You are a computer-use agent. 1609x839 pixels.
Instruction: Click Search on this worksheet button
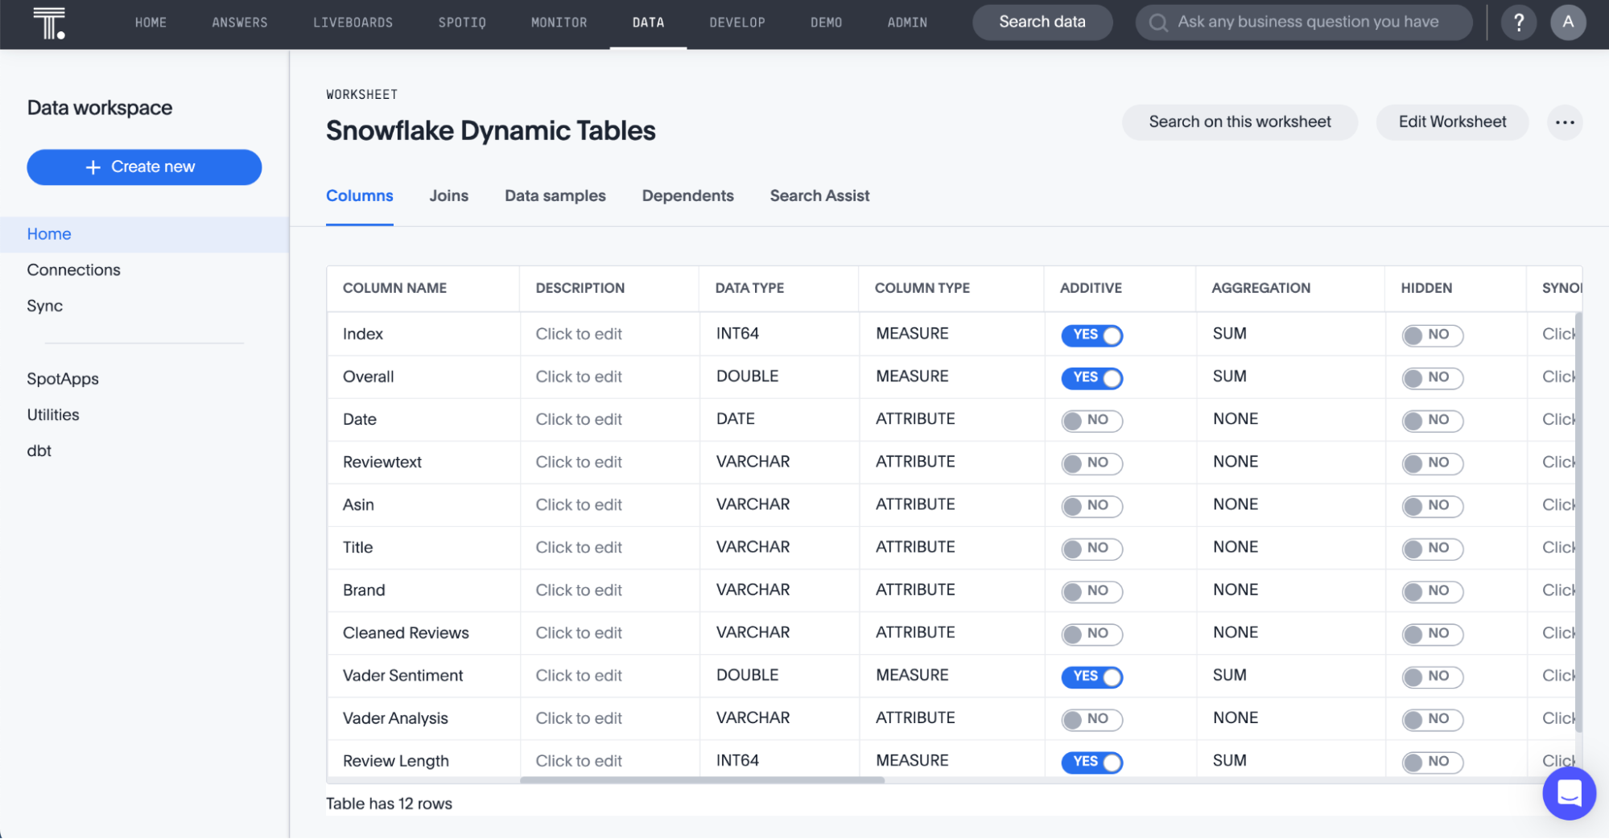(x=1240, y=122)
